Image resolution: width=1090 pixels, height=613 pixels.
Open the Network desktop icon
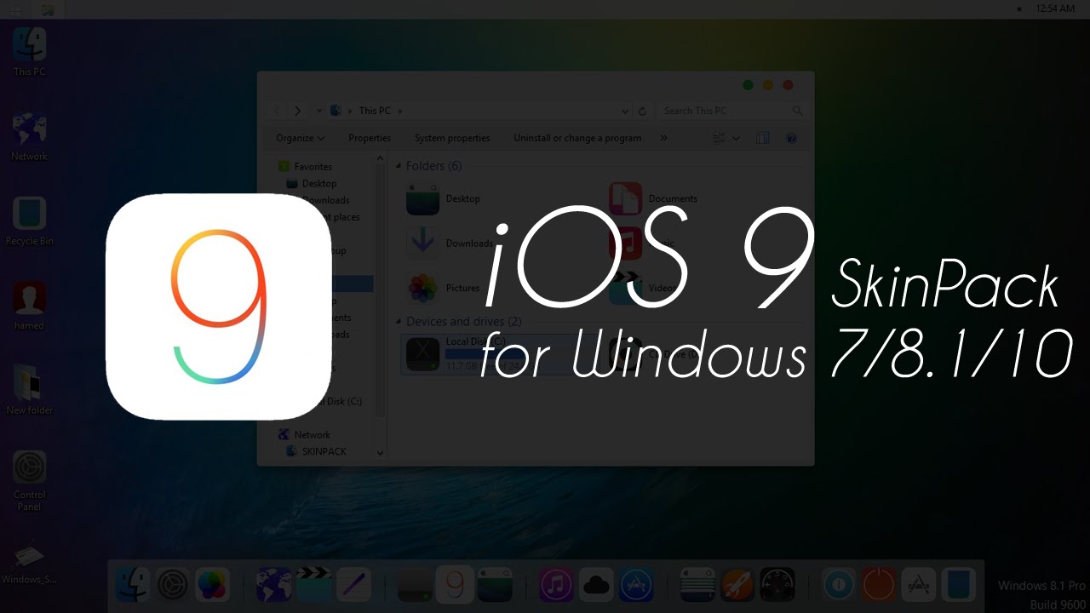pos(30,135)
